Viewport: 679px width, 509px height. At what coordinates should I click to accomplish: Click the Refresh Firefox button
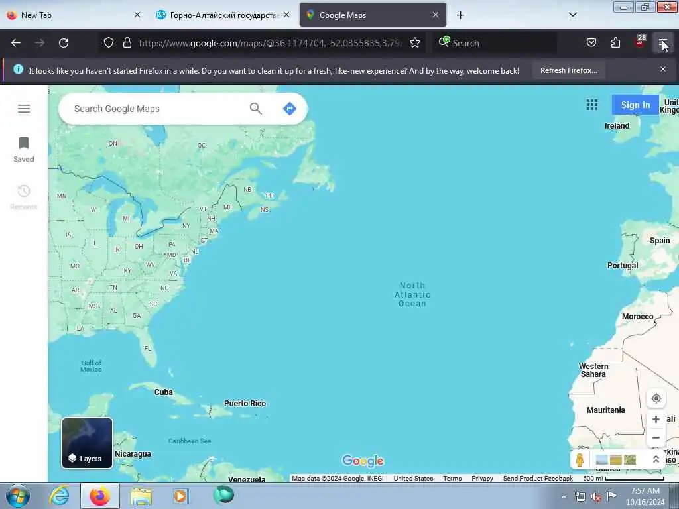tap(568, 70)
